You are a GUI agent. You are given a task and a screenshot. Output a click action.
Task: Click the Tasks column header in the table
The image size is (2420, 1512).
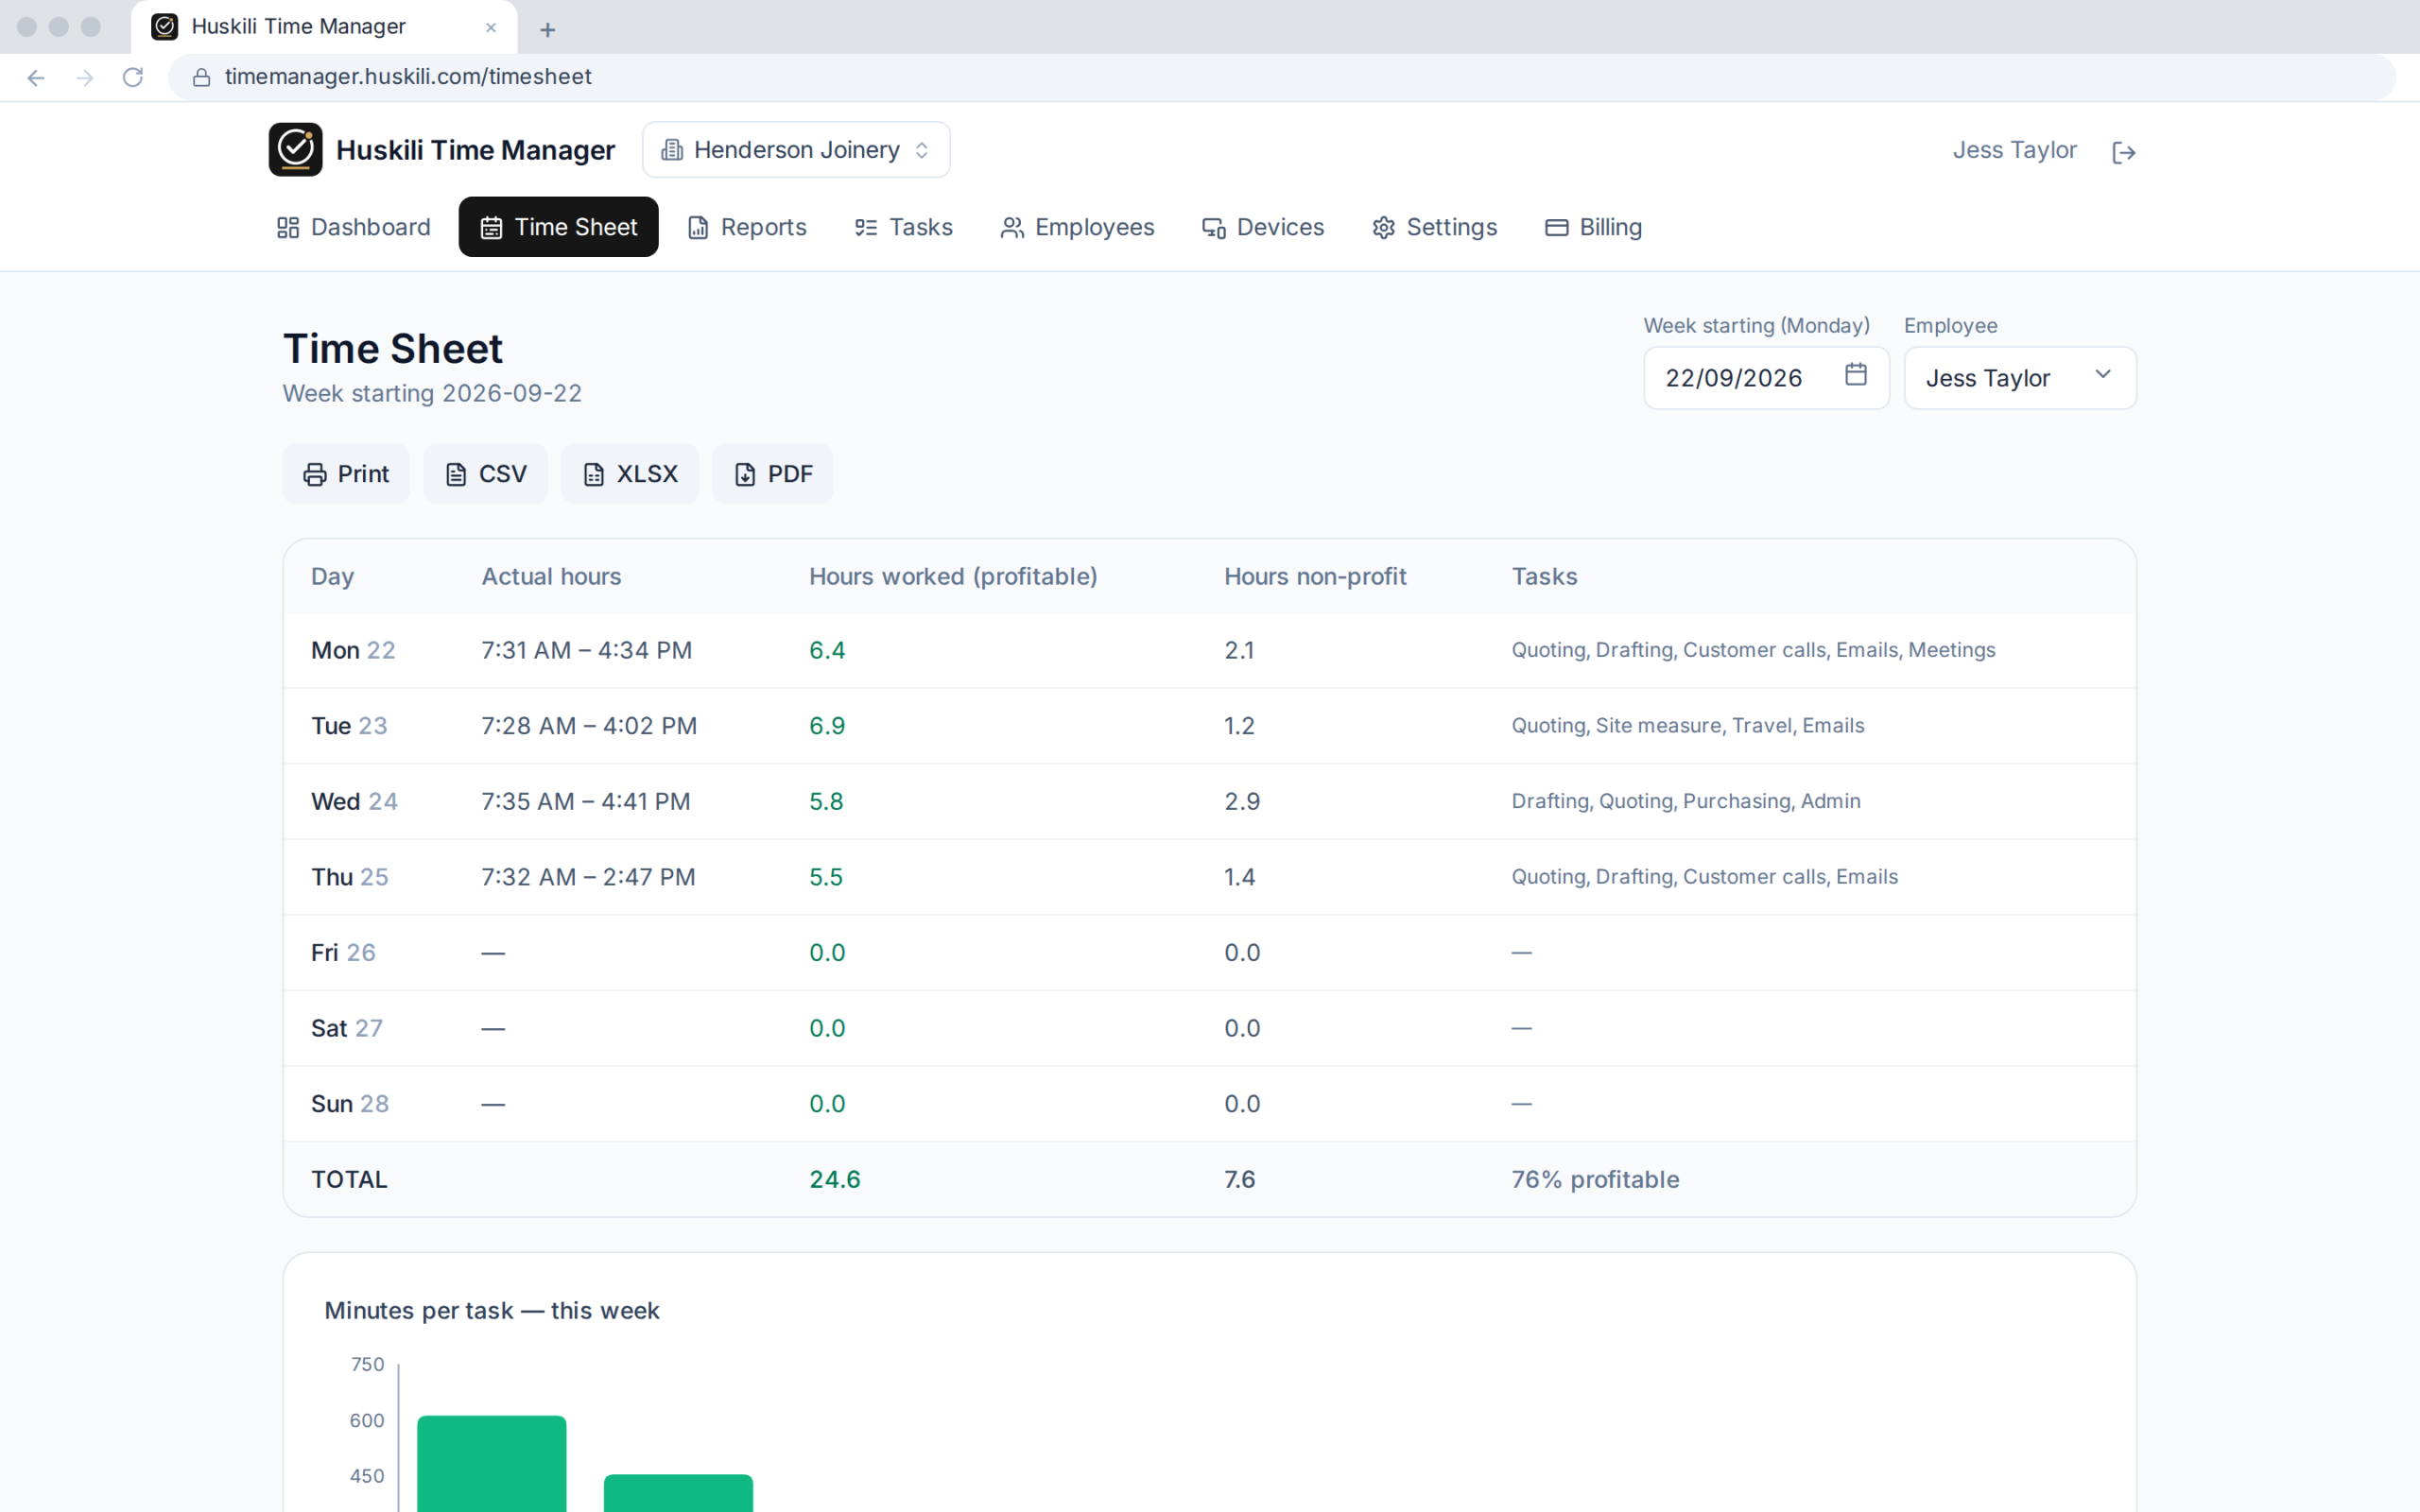1544,577
